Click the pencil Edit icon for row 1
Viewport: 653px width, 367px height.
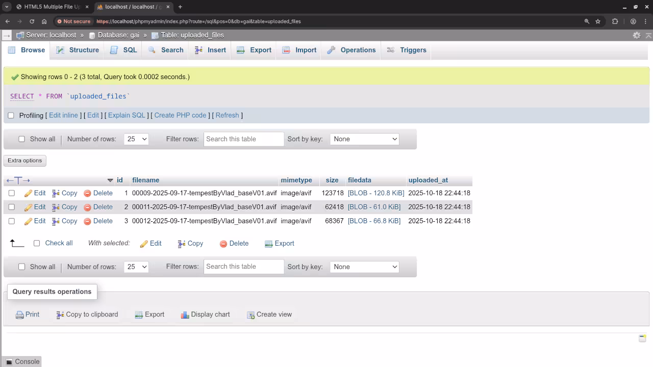pyautogui.click(x=29, y=193)
